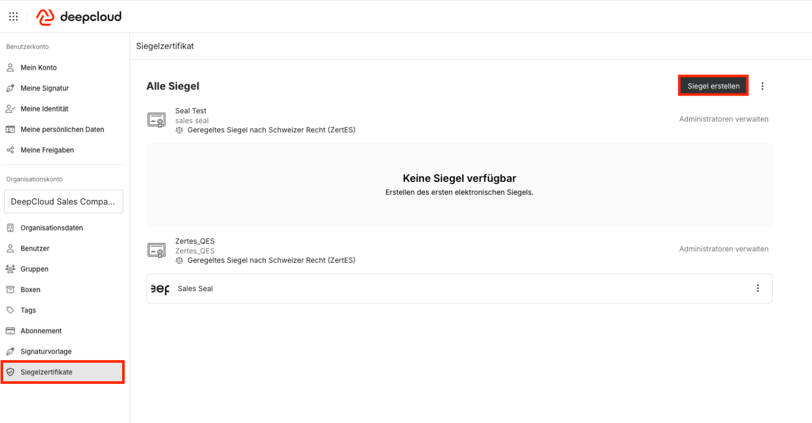Open Administratoren verwalten for Zertes_QES

pyautogui.click(x=724, y=249)
